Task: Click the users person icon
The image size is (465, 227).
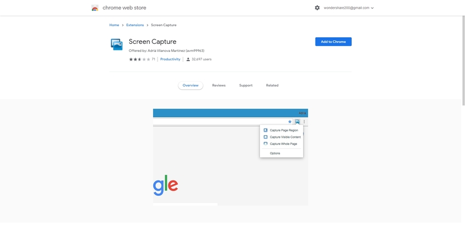Action: (188, 59)
